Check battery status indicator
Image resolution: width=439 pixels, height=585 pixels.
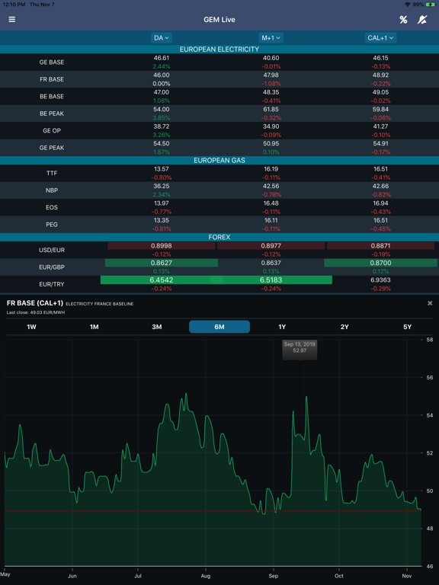(430, 5)
